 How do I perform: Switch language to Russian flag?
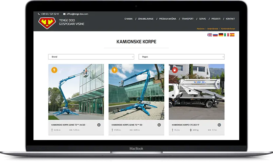[x=215, y=35]
